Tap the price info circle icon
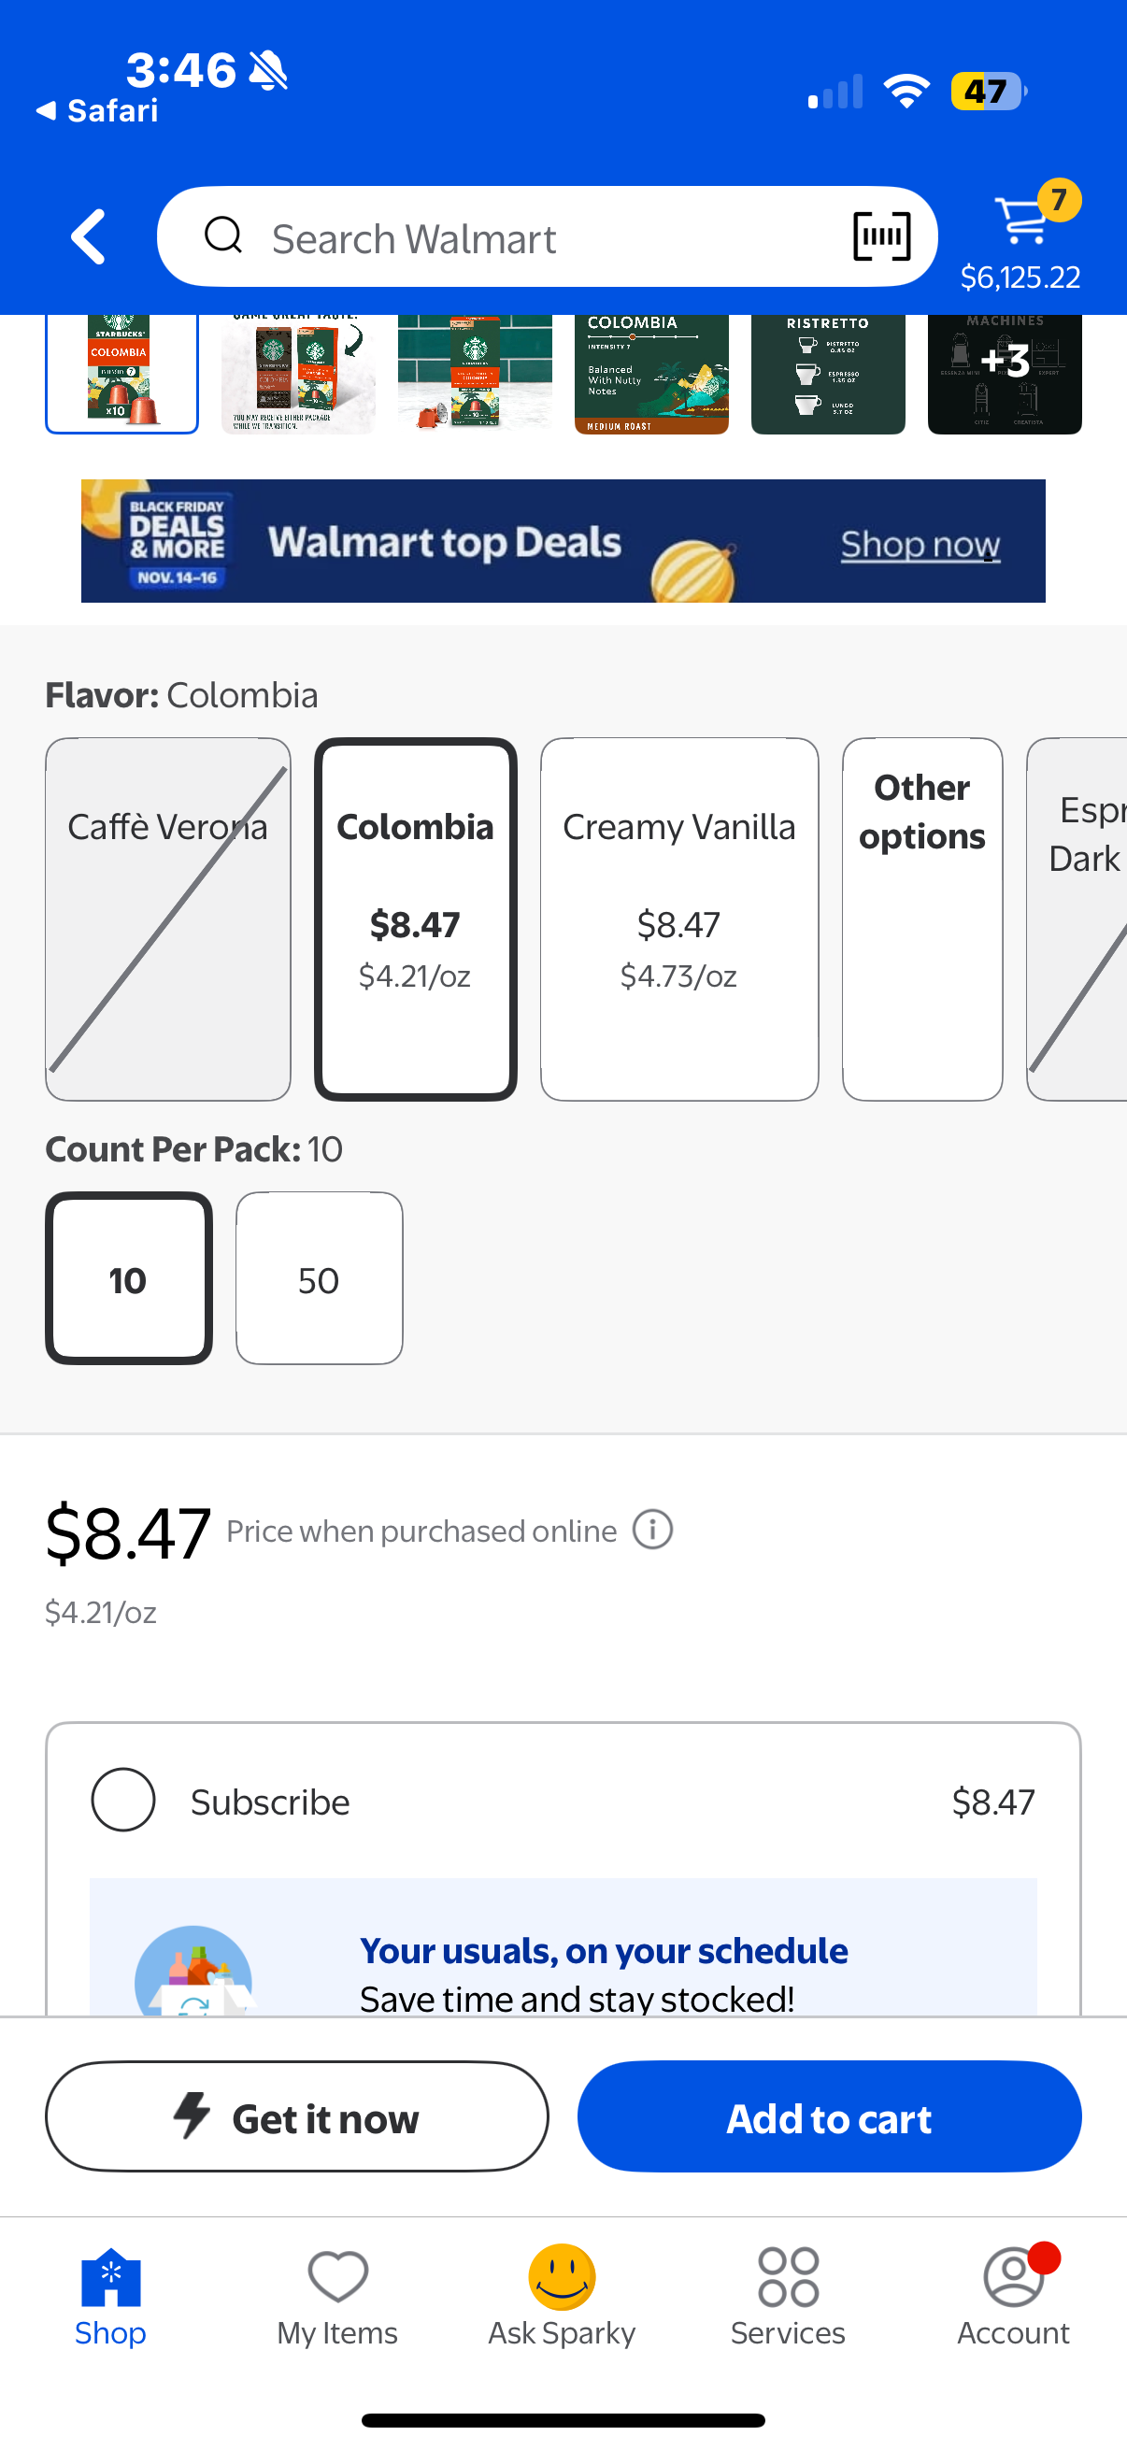1127x2450 pixels. tap(652, 1531)
